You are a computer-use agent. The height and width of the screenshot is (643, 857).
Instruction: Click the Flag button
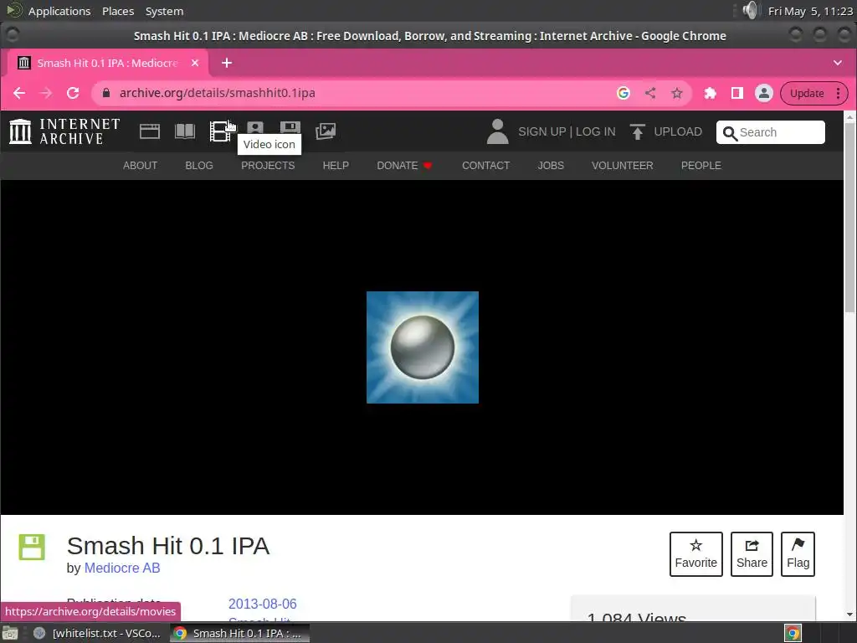798,554
